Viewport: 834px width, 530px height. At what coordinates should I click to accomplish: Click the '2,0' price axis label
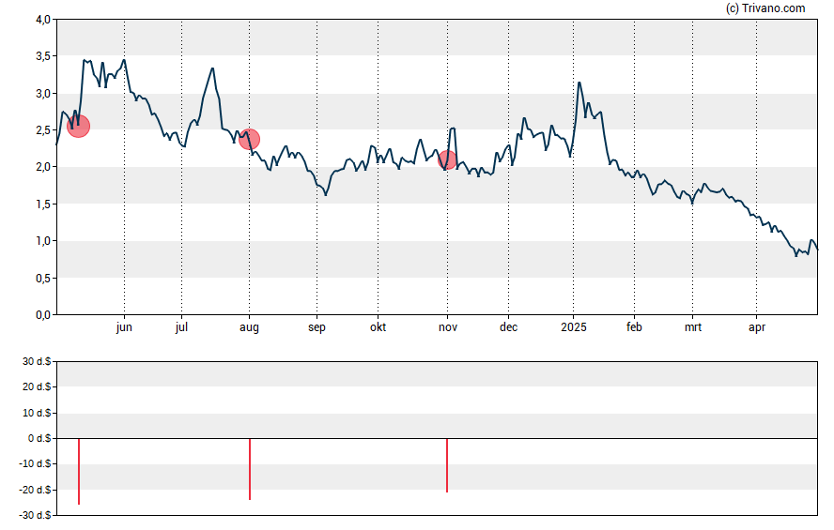(x=43, y=167)
